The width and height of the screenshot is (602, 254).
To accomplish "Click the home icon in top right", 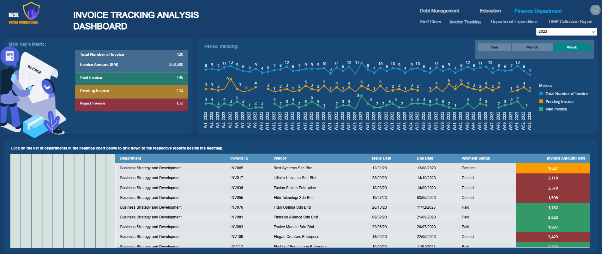I will click(x=595, y=10).
